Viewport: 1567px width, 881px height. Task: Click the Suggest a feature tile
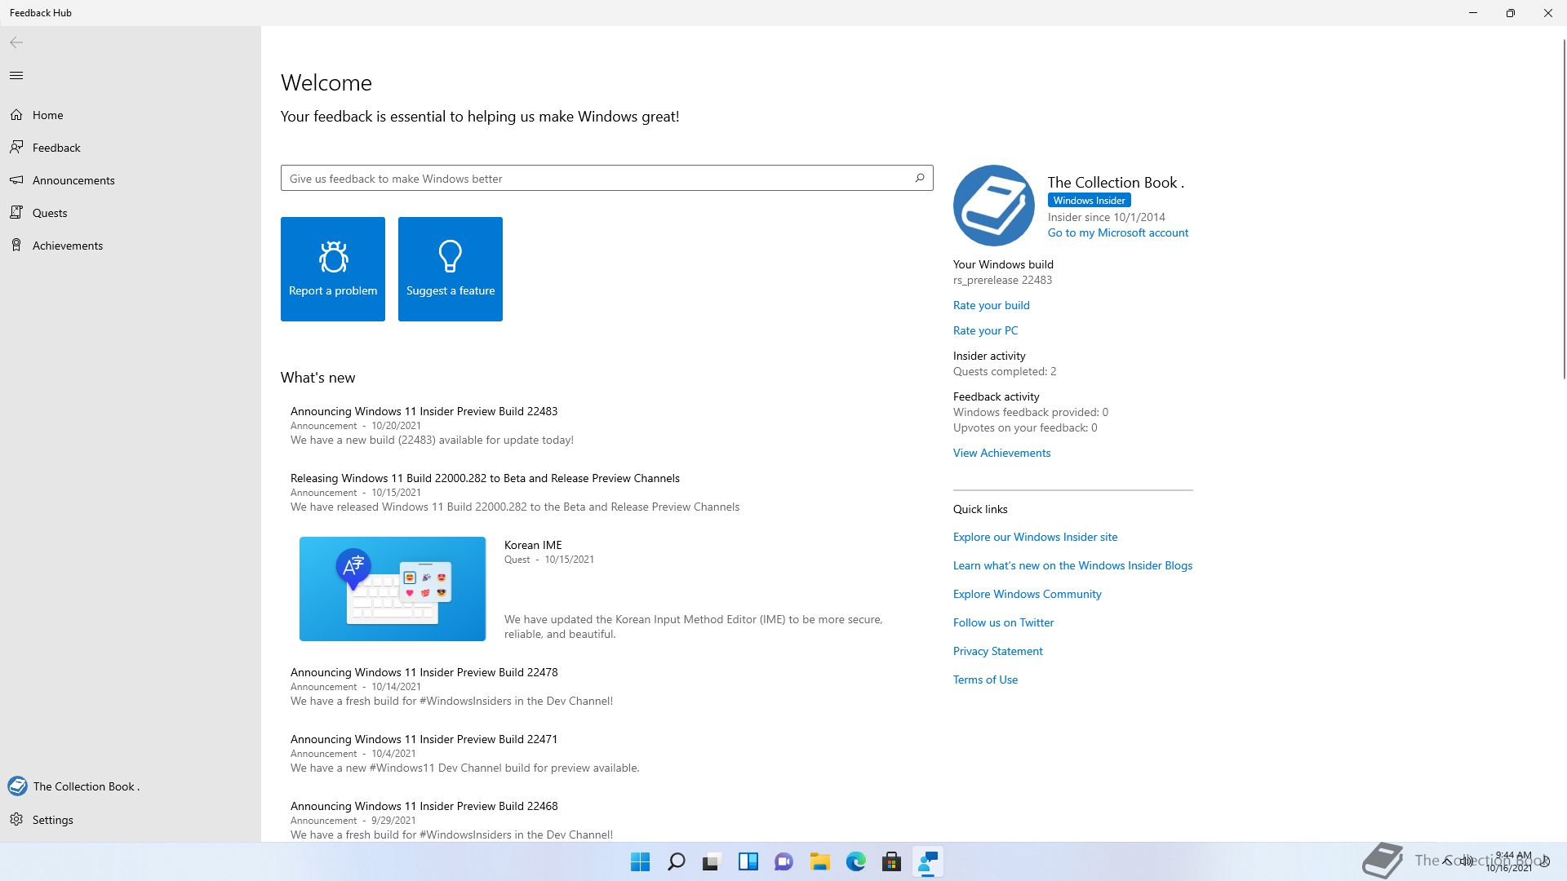451,269
